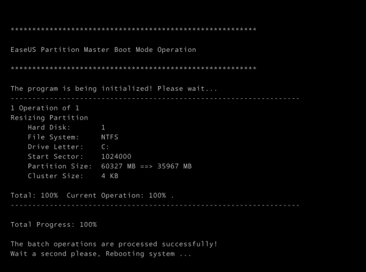
Task: Click the batch operations success message
Action: [x=114, y=244]
